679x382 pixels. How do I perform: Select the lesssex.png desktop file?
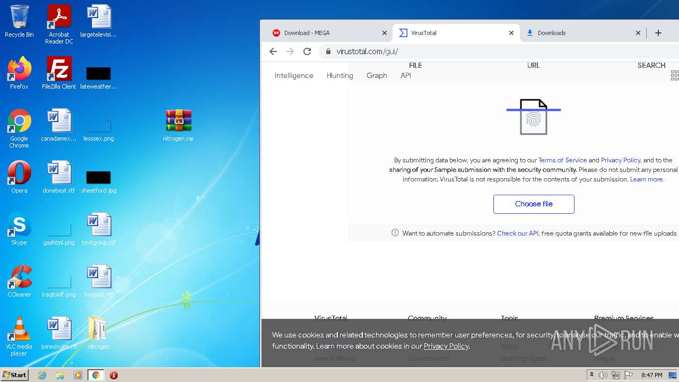99,131
